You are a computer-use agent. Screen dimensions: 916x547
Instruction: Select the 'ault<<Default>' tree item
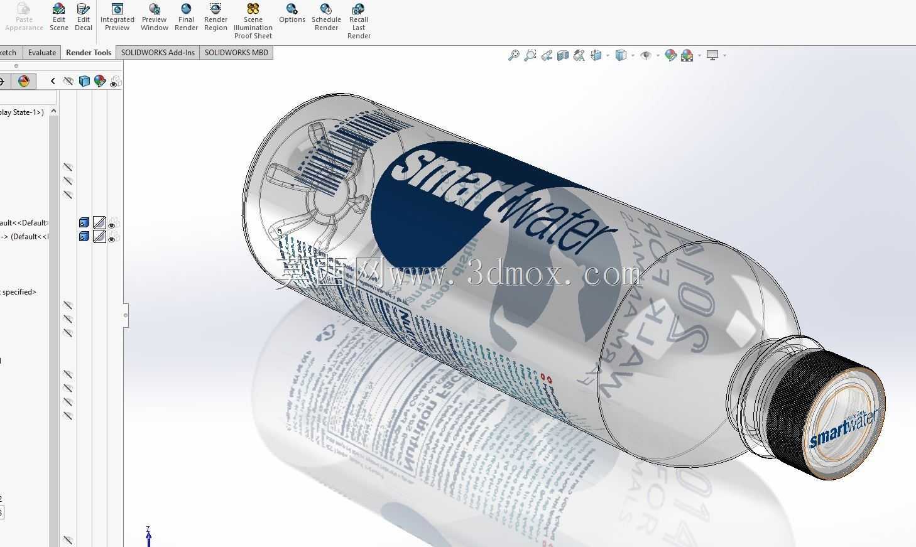coord(25,223)
